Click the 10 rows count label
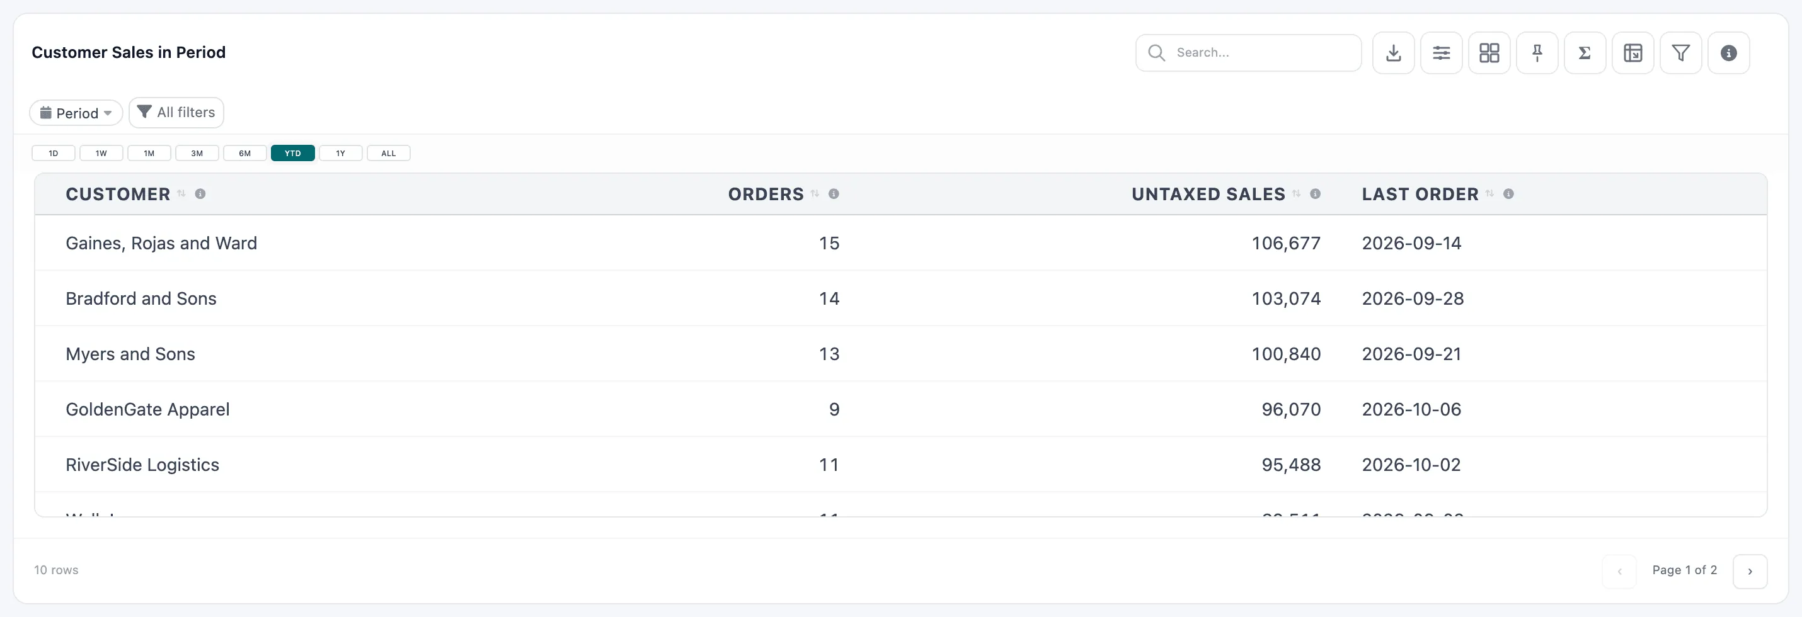This screenshot has height=617, width=1802. (56, 570)
